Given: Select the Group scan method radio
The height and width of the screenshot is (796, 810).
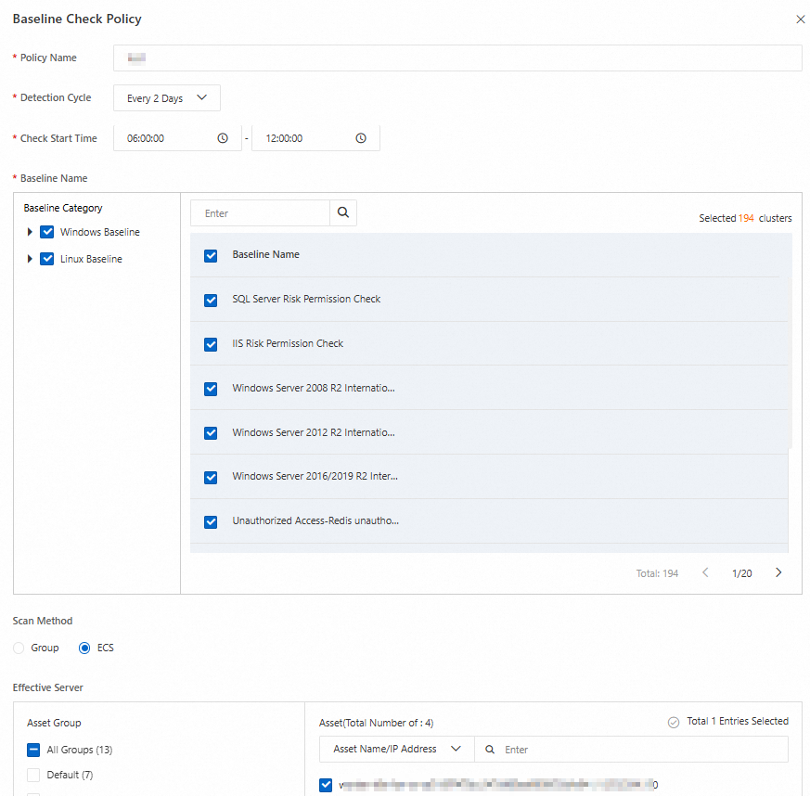Looking at the screenshot, I should click(x=19, y=648).
